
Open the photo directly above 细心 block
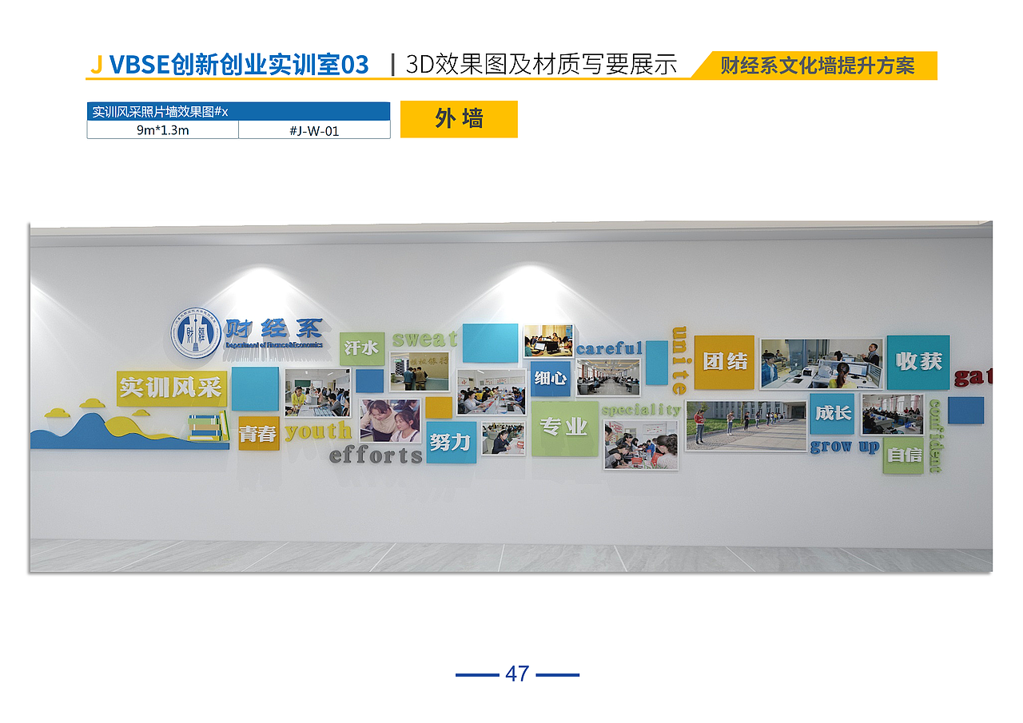click(x=548, y=341)
